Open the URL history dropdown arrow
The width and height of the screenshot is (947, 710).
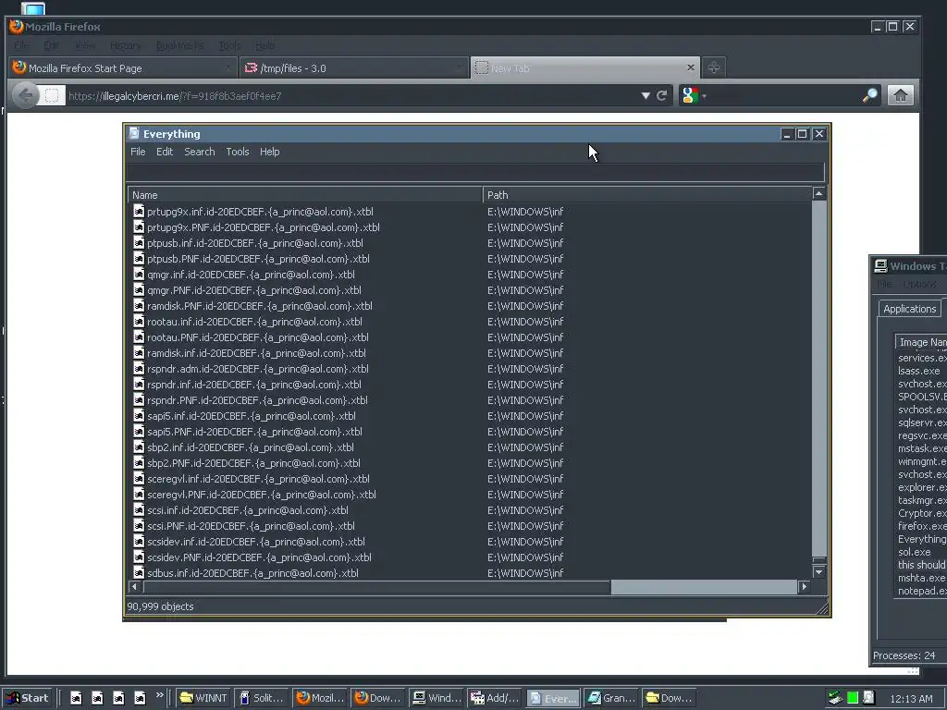(x=646, y=95)
